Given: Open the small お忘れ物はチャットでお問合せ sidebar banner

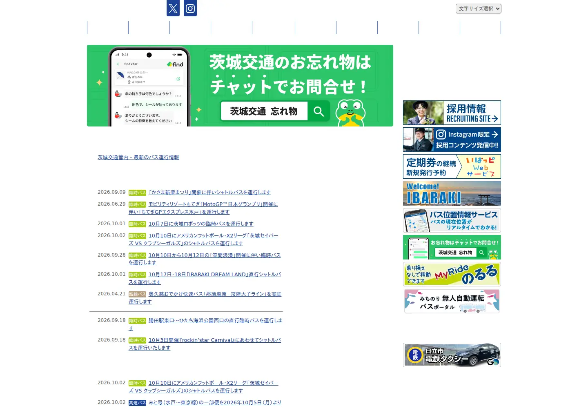Looking at the screenshot, I should [x=452, y=247].
